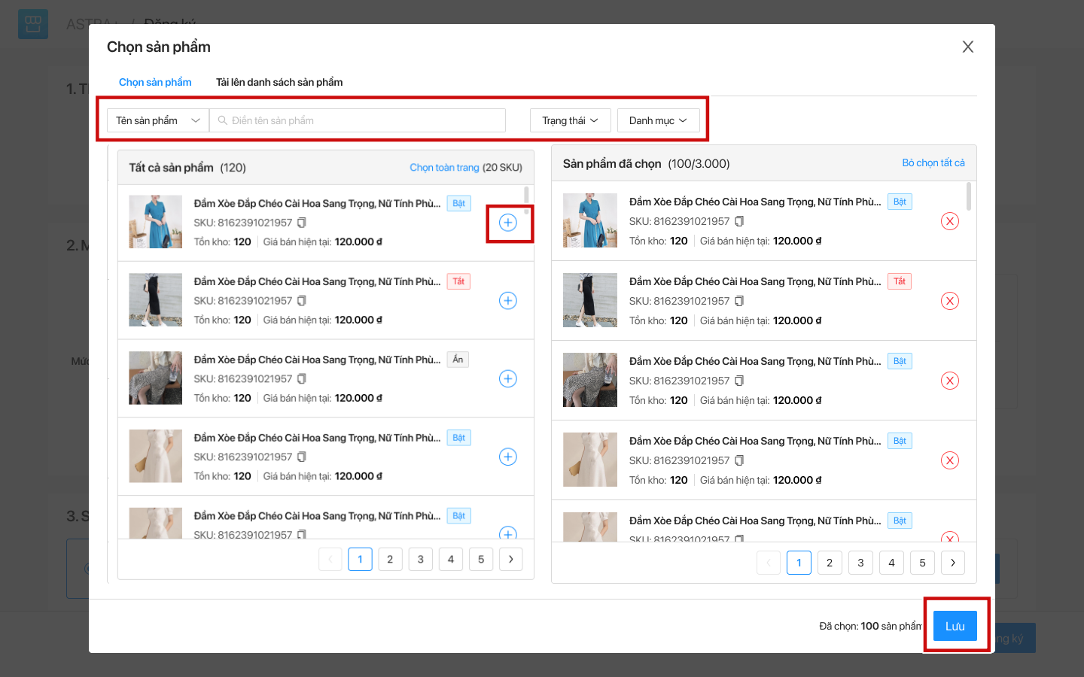
Task: Copy SKU of floral dress in selected products
Action: click(739, 381)
